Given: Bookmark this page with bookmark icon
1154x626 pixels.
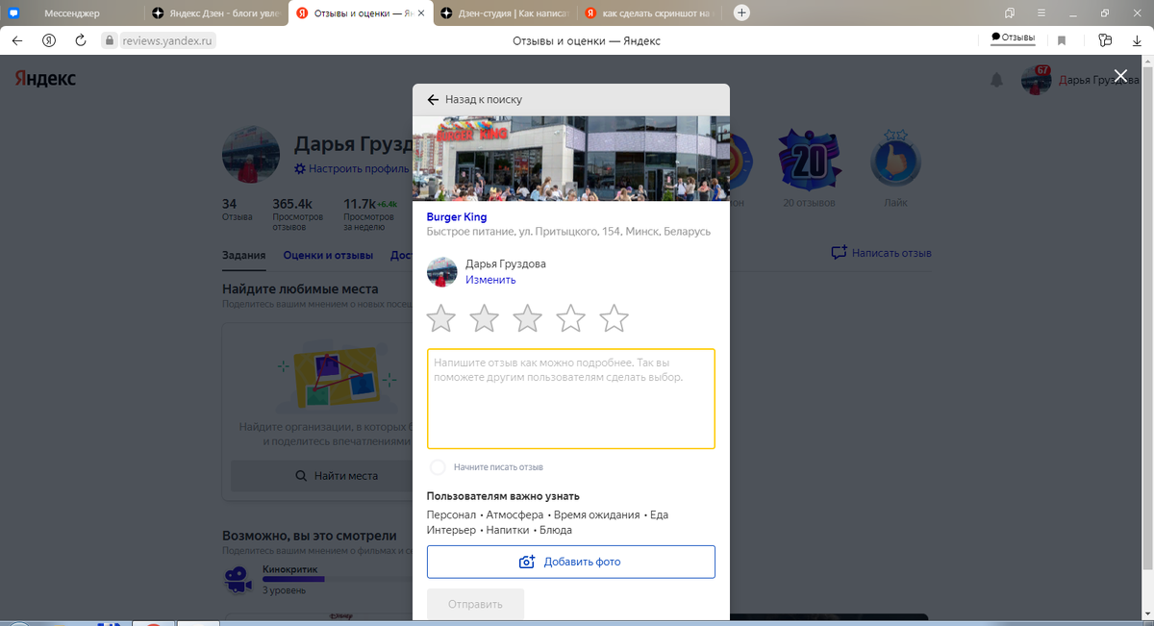Looking at the screenshot, I should click(x=1062, y=40).
